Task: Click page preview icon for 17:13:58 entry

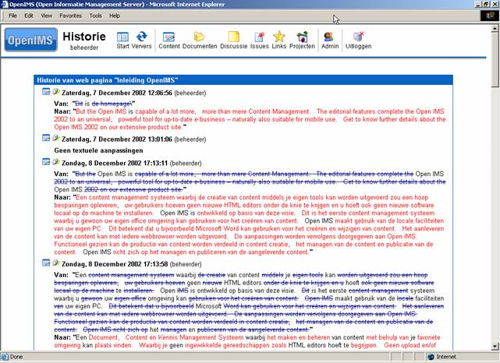Action: point(46,263)
